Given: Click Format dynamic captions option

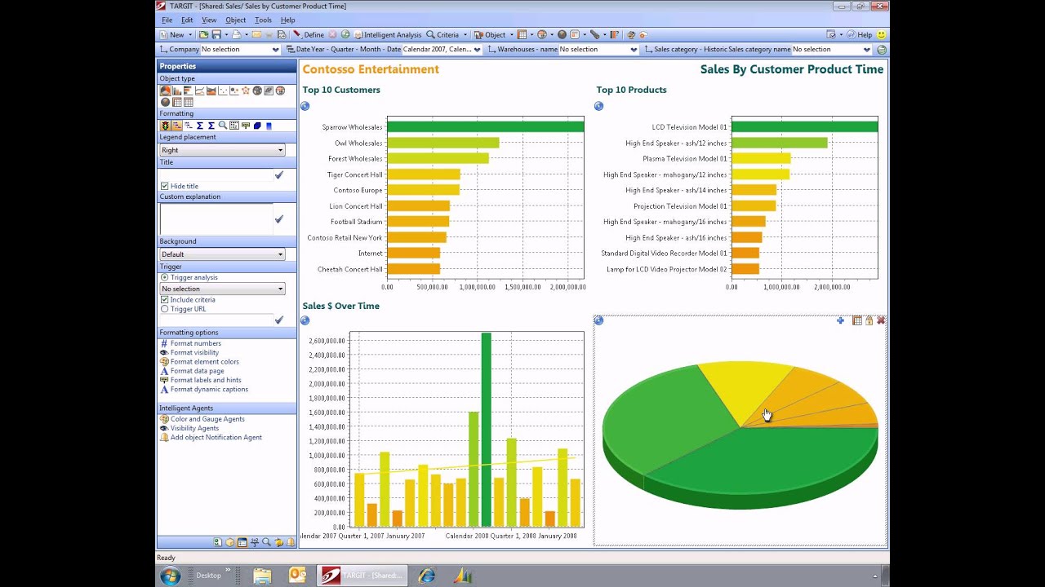Looking at the screenshot, I should [x=209, y=389].
